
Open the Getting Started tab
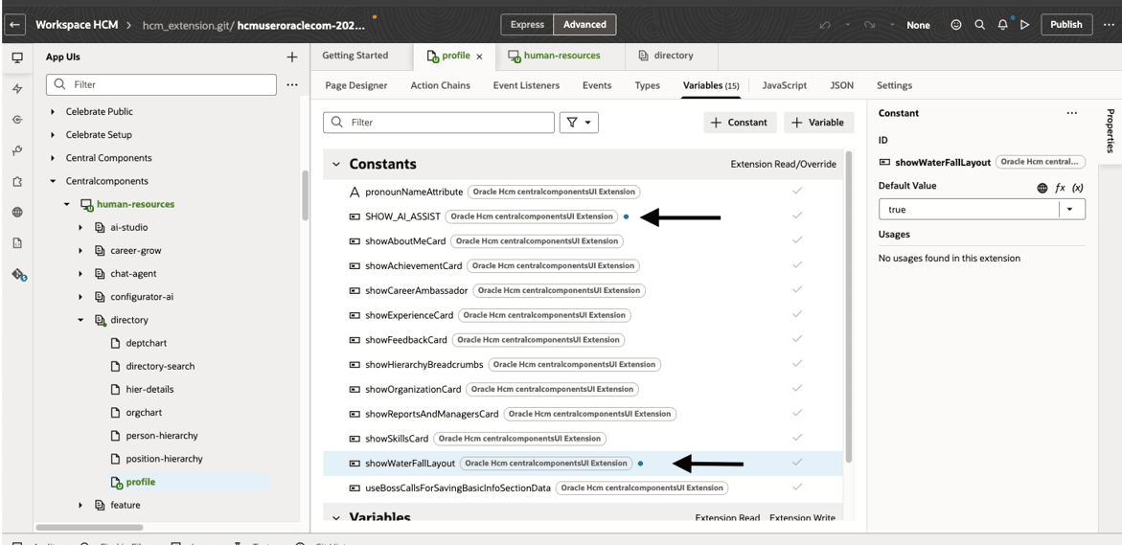[x=355, y=55]
